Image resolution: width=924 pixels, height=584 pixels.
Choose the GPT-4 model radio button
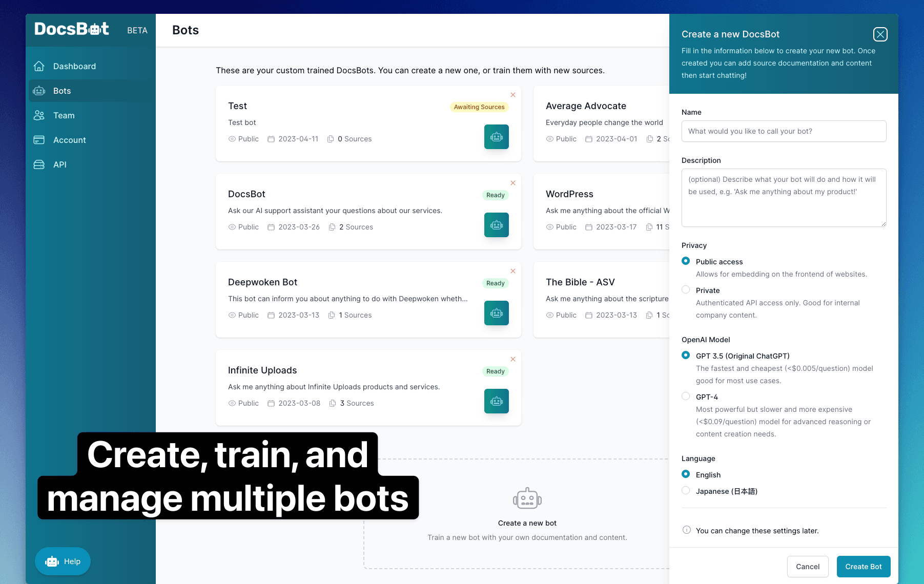[686, 397]
